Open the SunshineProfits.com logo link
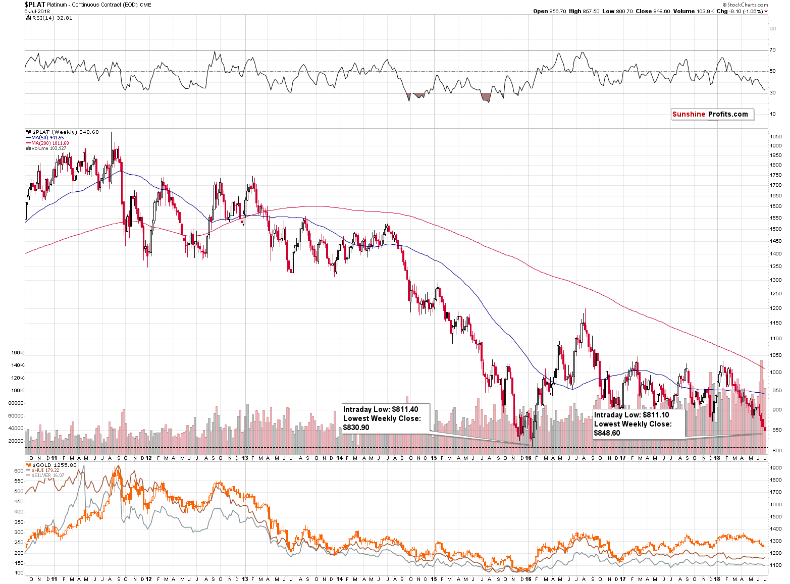Screen dimensions: 790x584 point(713,115)
